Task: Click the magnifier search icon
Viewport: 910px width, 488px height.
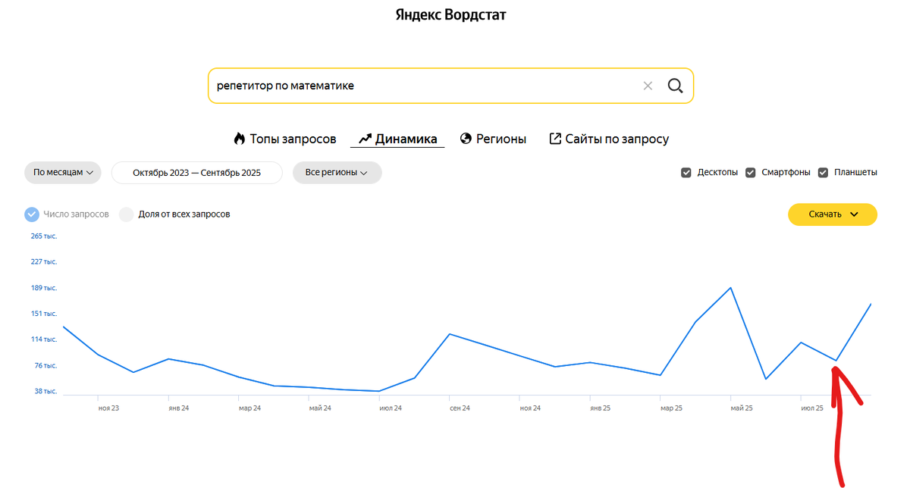Action: pyautogui.click(x=675, y=86)
